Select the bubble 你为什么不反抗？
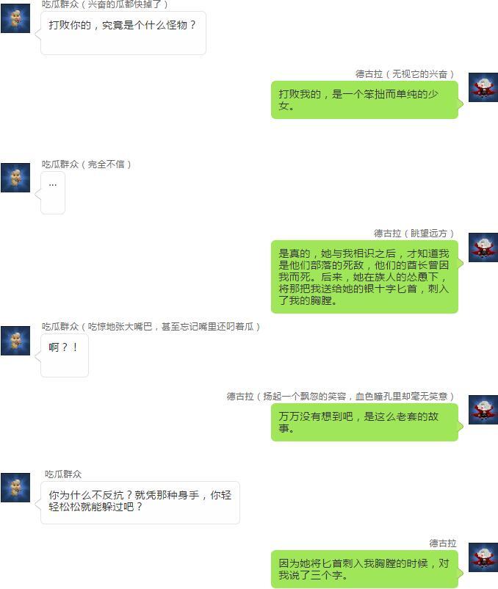This screenshot has width=498, height=589. tap(140, 502)
